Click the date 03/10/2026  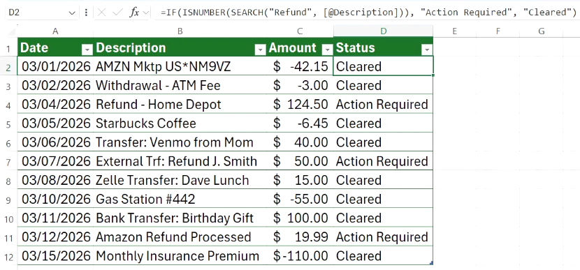[x=55, y=199]
